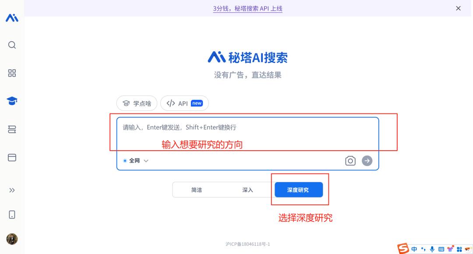Expand the sidebar with the double-chevron icon
Viewport: 473px width, 254px height.
[12, 190]
